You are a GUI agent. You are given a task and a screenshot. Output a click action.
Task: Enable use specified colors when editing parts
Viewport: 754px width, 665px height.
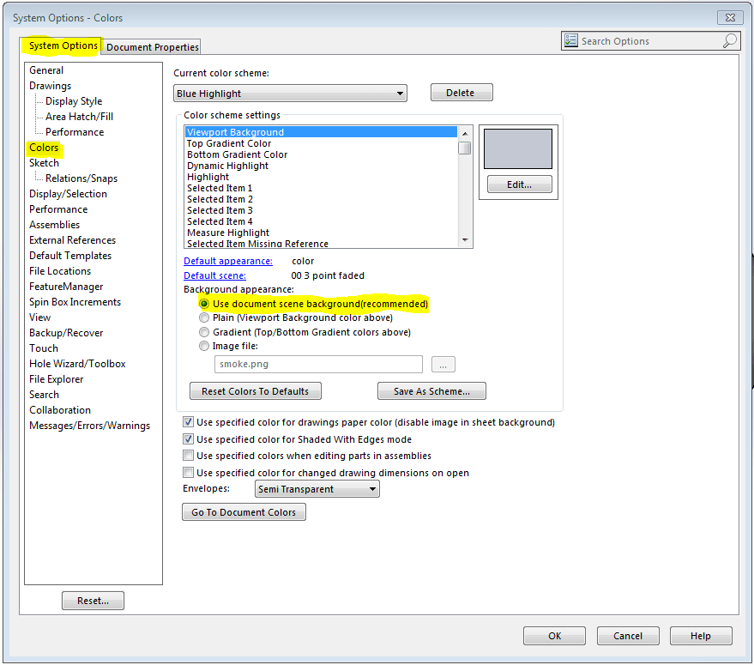pyautogui.click(x=188, y=455)
